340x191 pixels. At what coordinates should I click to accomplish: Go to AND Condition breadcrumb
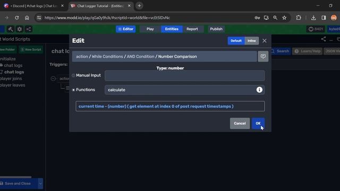(x=140, y=57)
